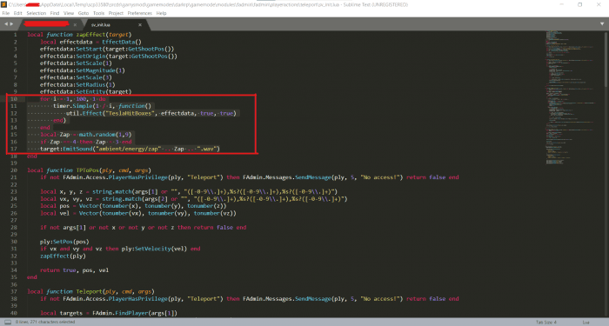
Task: Click the Sublime Text app icon in title bar
Action: pos(3,4)
